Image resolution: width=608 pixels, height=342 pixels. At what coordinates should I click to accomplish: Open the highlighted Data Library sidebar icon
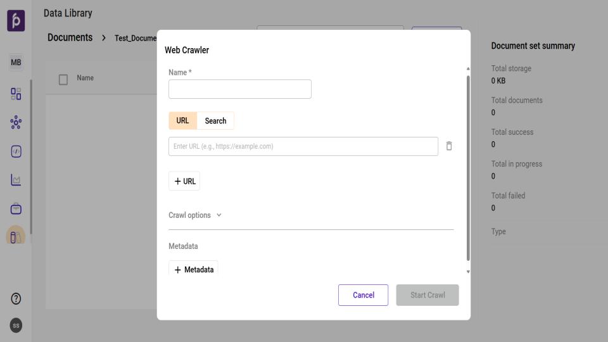[16, 236]
